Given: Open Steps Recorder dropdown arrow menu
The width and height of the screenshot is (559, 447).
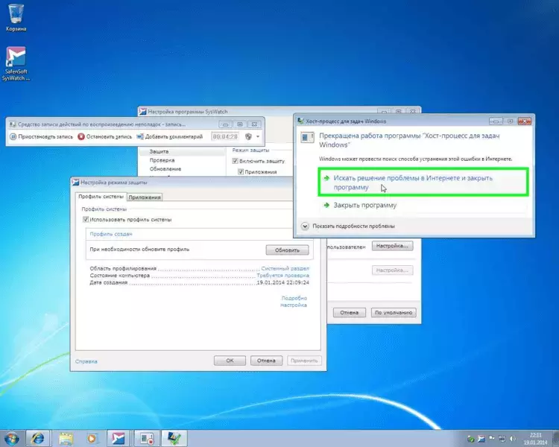Looking at the screenshot, I should (x=258, y=136).
